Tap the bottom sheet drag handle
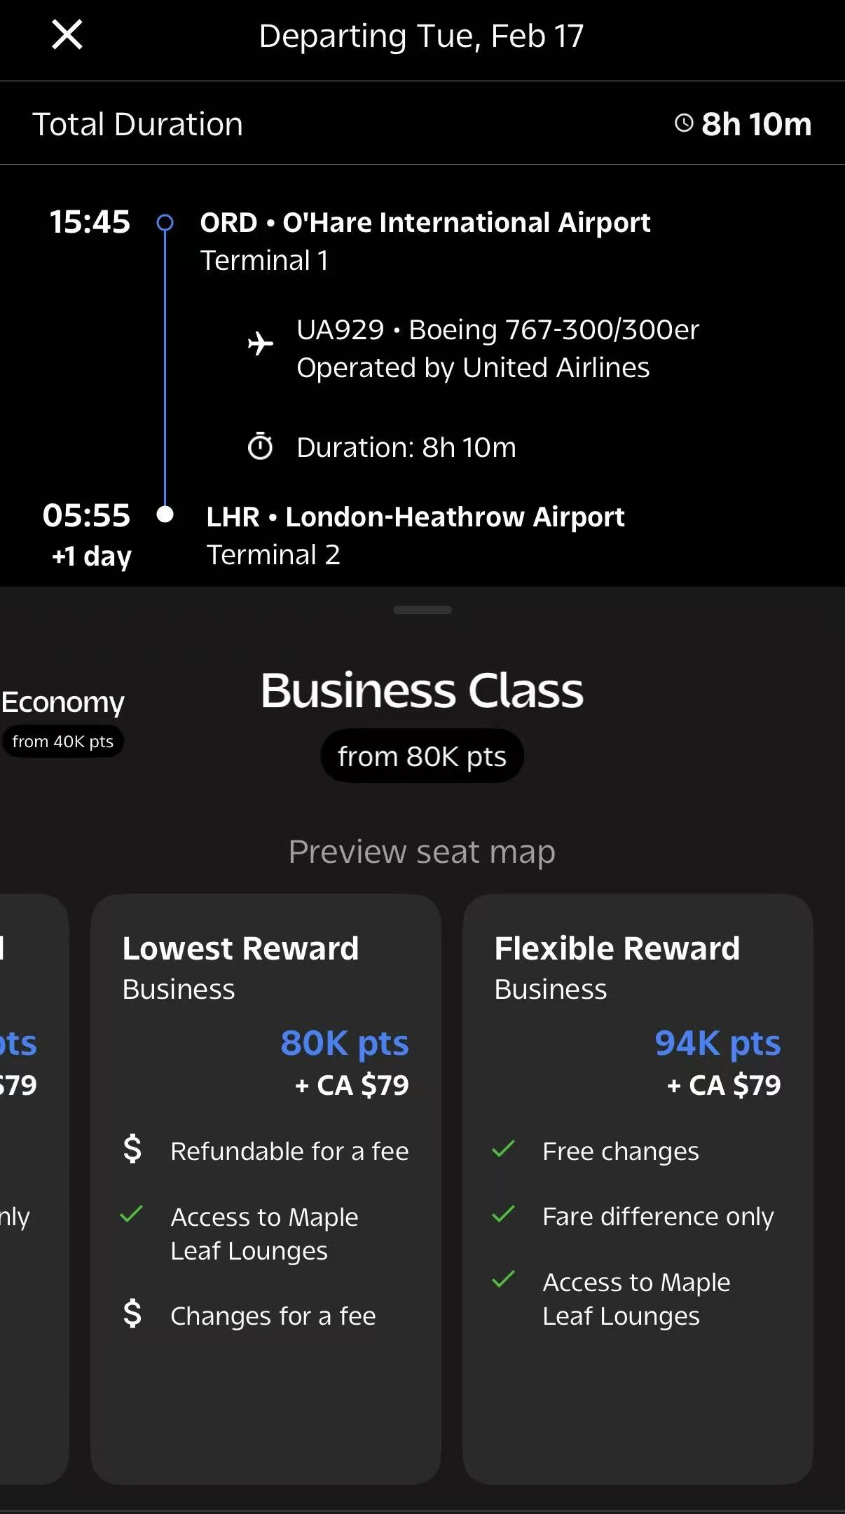Screen dimensions: 845x1514 click(x=422, y=610)
